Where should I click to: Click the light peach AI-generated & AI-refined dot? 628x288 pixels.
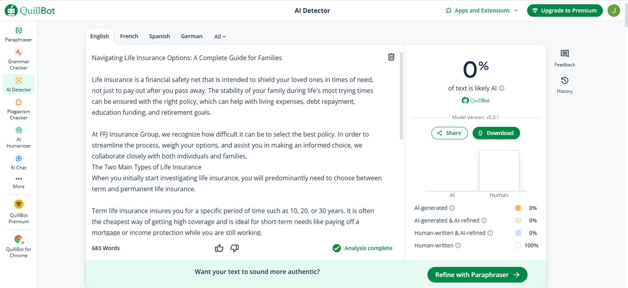pyautogui.click(x=518, y=220)
